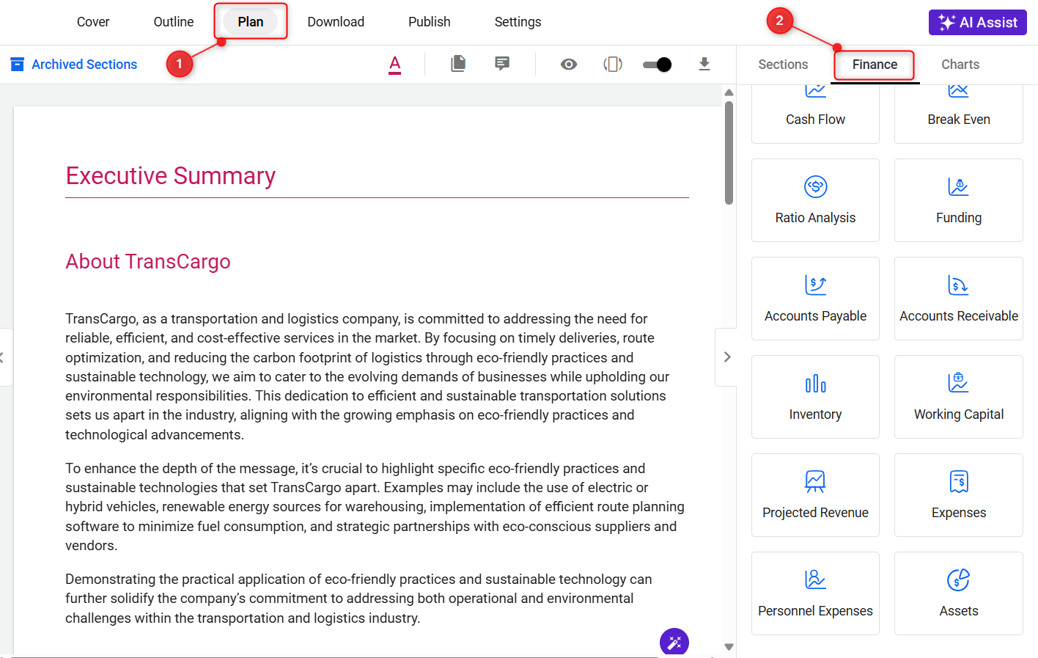The height and width of the screenshot is (658, 1038).
Task: Click the Working Capital icon
Action: [958, 382]
